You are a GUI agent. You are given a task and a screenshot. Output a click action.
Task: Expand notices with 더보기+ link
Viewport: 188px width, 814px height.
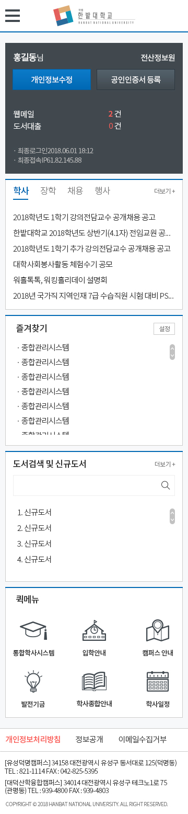(164, 191)
